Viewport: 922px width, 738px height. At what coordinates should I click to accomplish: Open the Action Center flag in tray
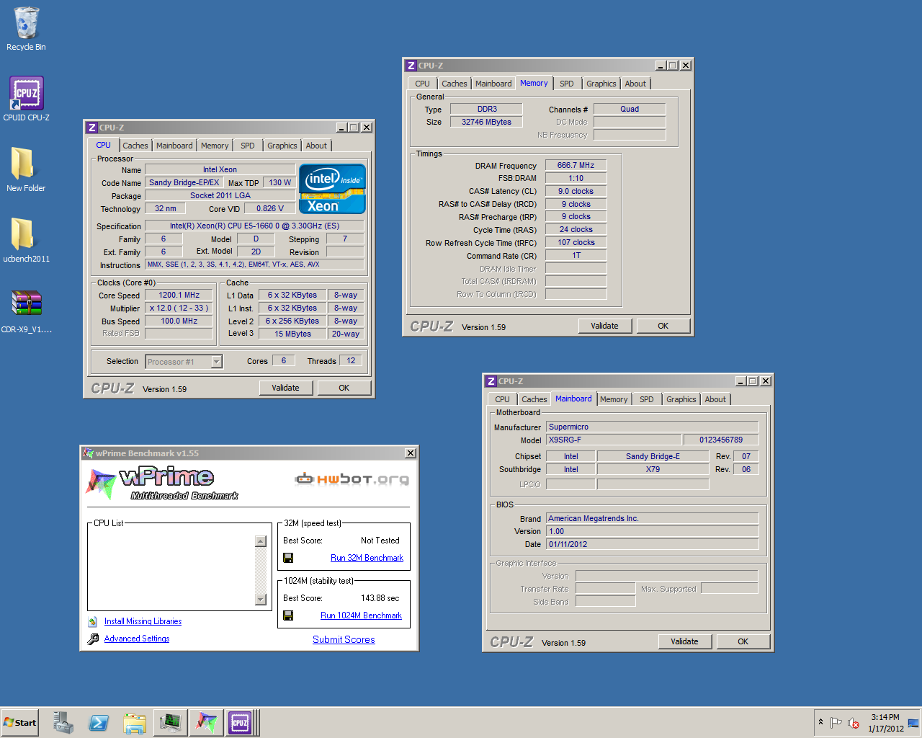point(836,723)
